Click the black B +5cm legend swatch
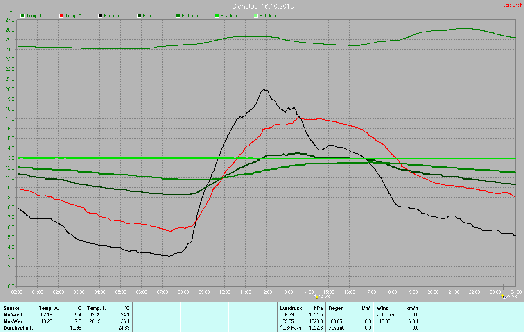This screenshot has height=332, width=524. 100,16
